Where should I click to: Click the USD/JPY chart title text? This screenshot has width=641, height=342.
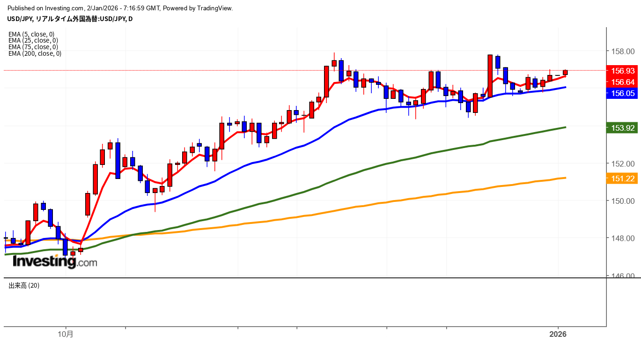click(70, 19)
